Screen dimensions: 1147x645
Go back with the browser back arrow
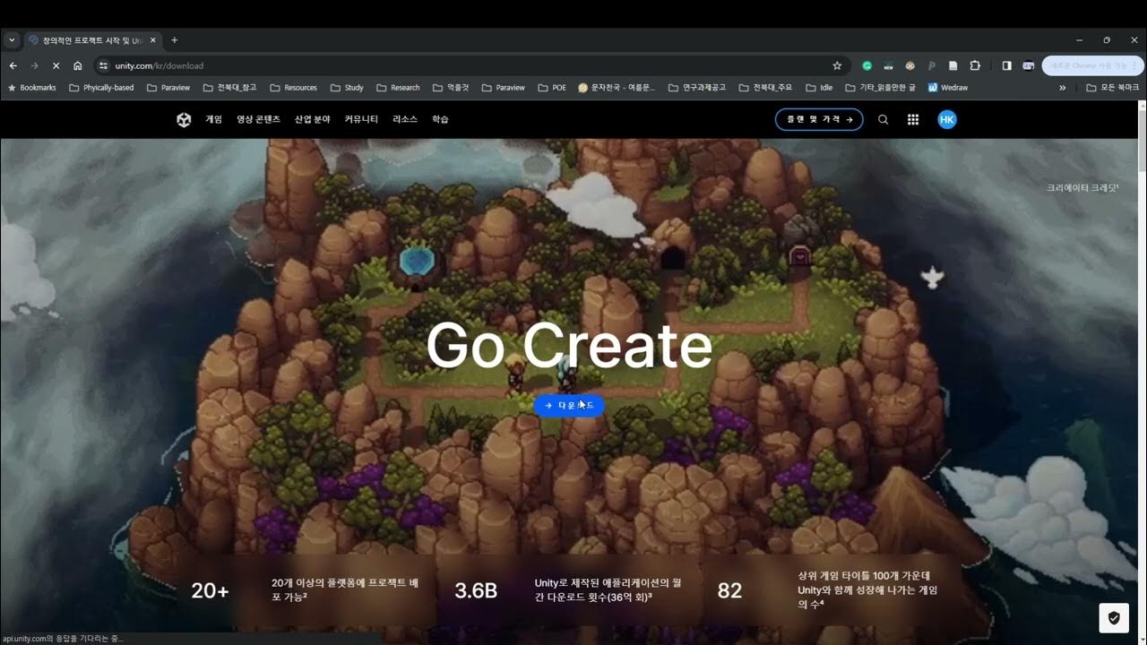point(13,65)
